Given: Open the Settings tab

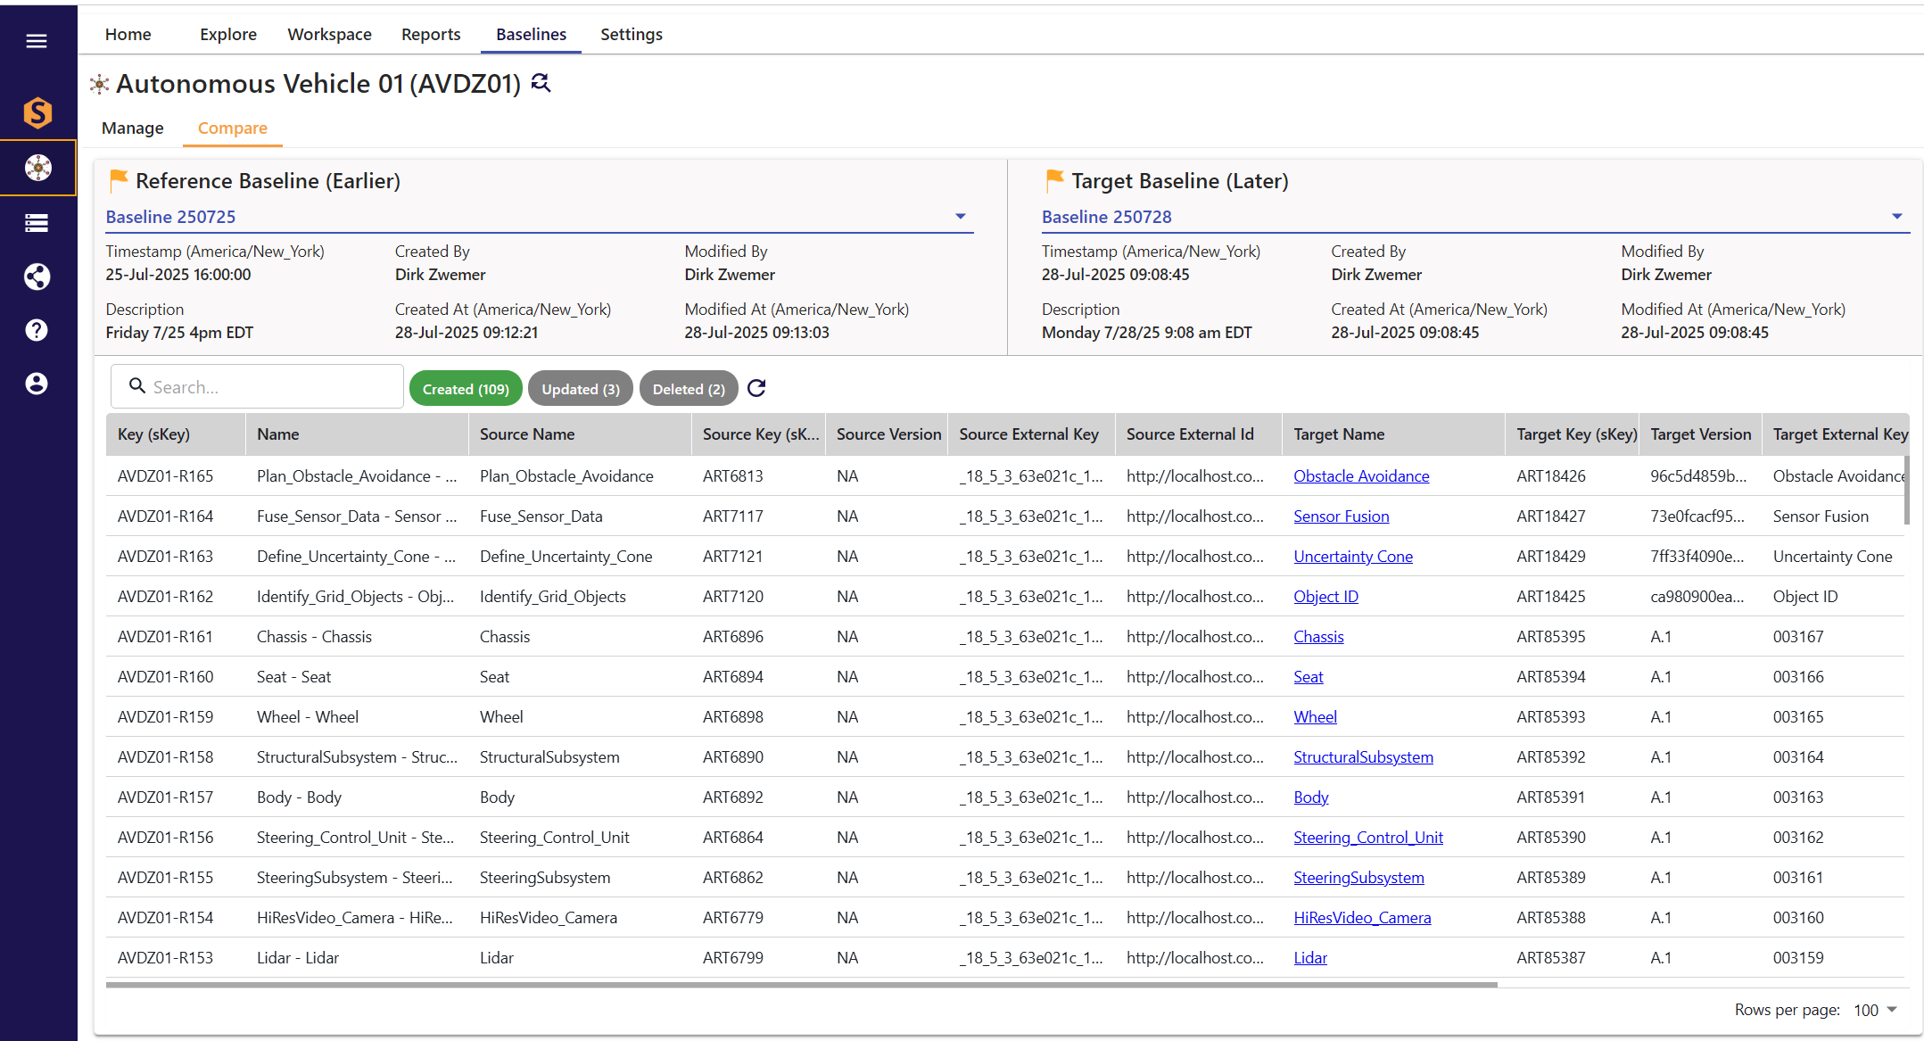Looking at the screenshot, I should (632, 34).
